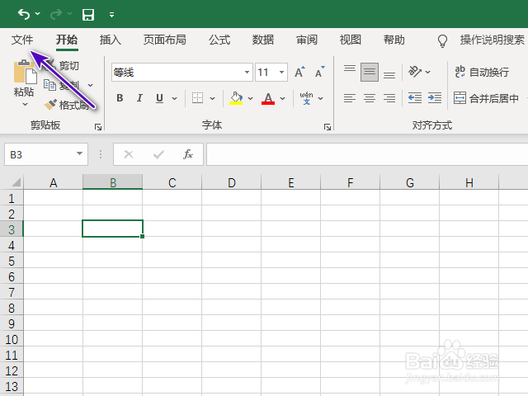Click 合并后居中 merge and center
This screenshot has height=396, width=528.
tap(486, 98)
